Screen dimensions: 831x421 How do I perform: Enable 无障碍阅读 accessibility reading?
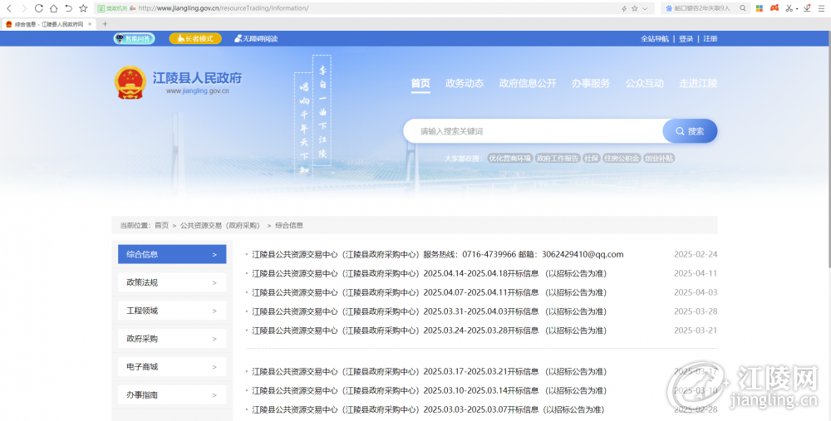[256, 39]
